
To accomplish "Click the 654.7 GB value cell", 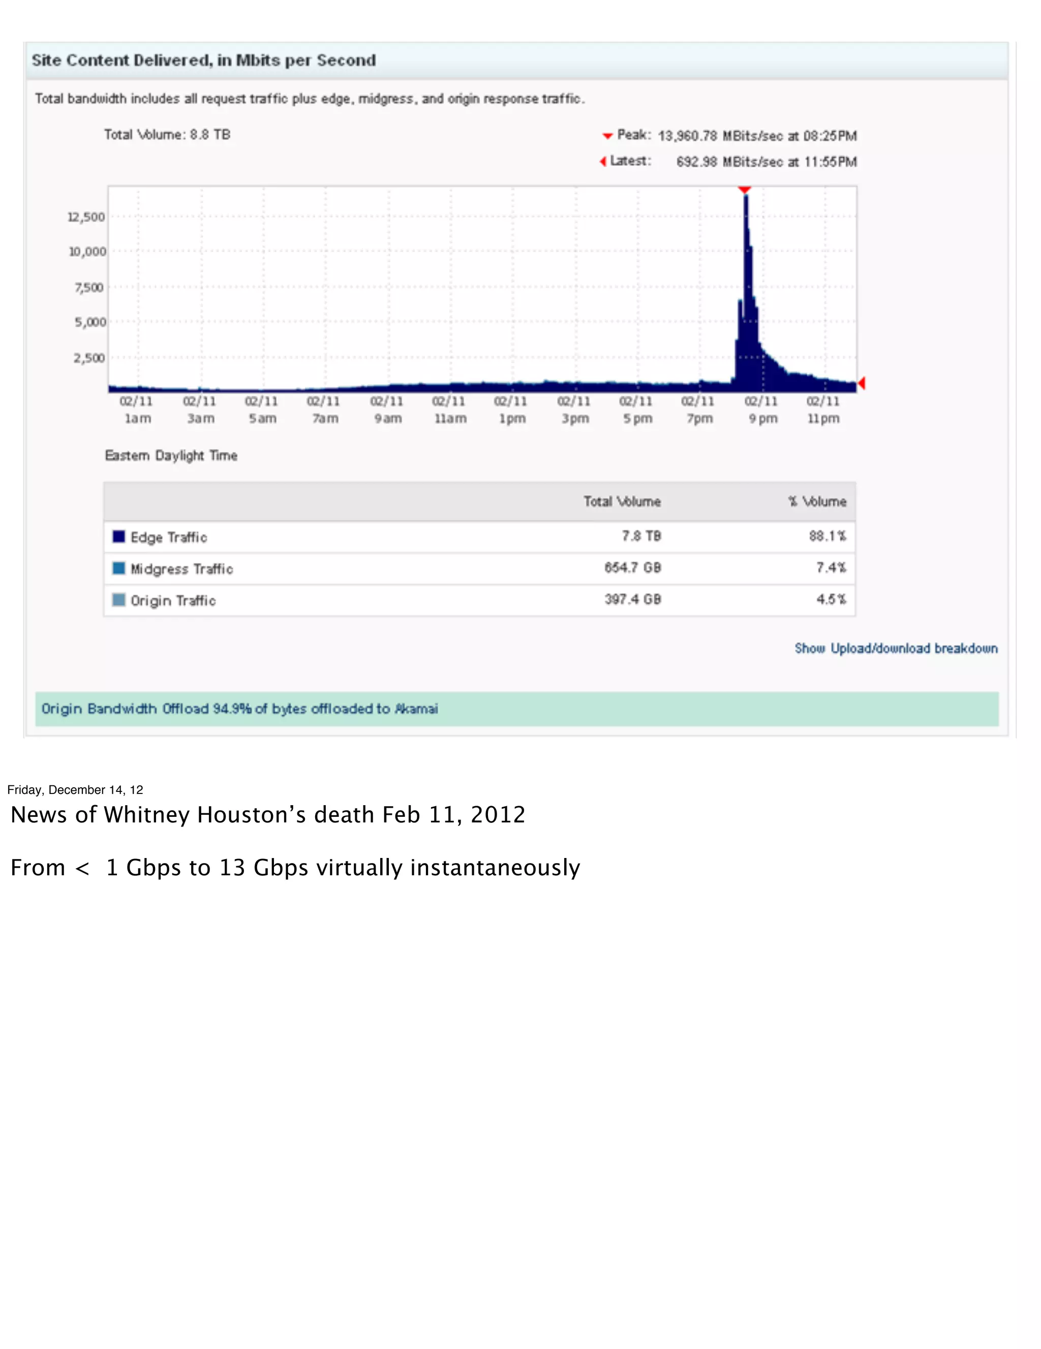I will coord(633,568).
